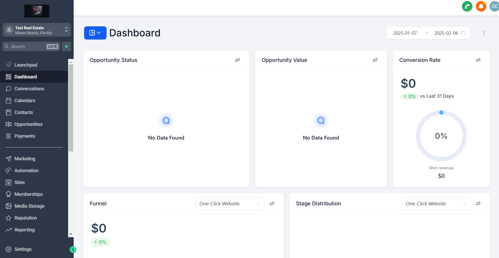Open Settings at sidebar bottom
The image size is (499, 258).
(23, 249)
